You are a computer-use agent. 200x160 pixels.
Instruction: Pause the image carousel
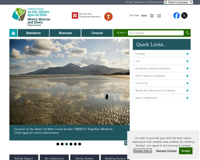(x=126, y=143)
